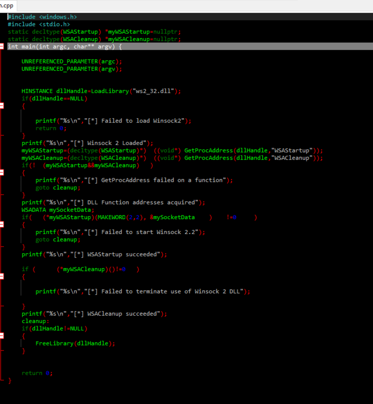Click the static decltype(WSACleanup) declaration line
373x404 pixels.
click(94, 39)
